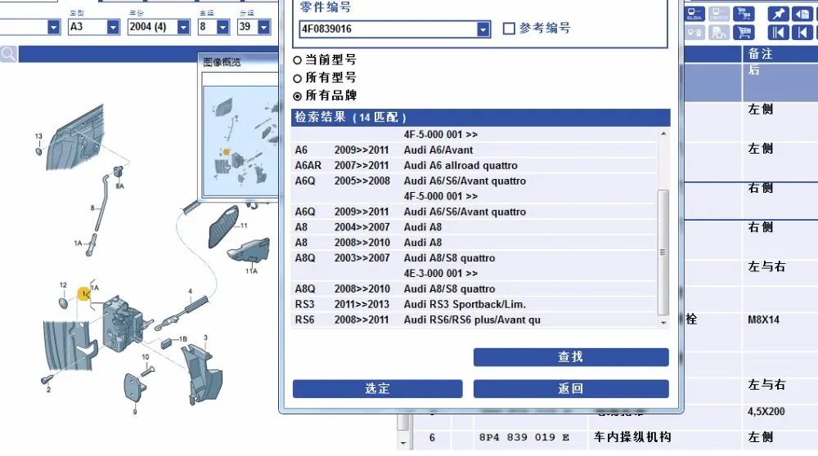
Task: Click the 返回 back button
Action: click(x=571, y=389)
